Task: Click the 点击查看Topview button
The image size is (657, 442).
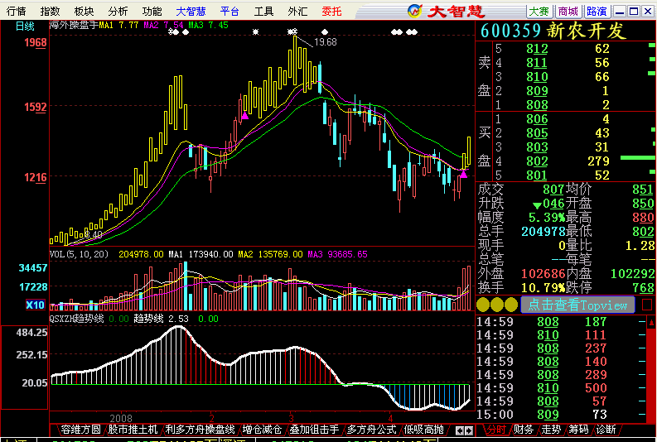Action: pos(577,305)
